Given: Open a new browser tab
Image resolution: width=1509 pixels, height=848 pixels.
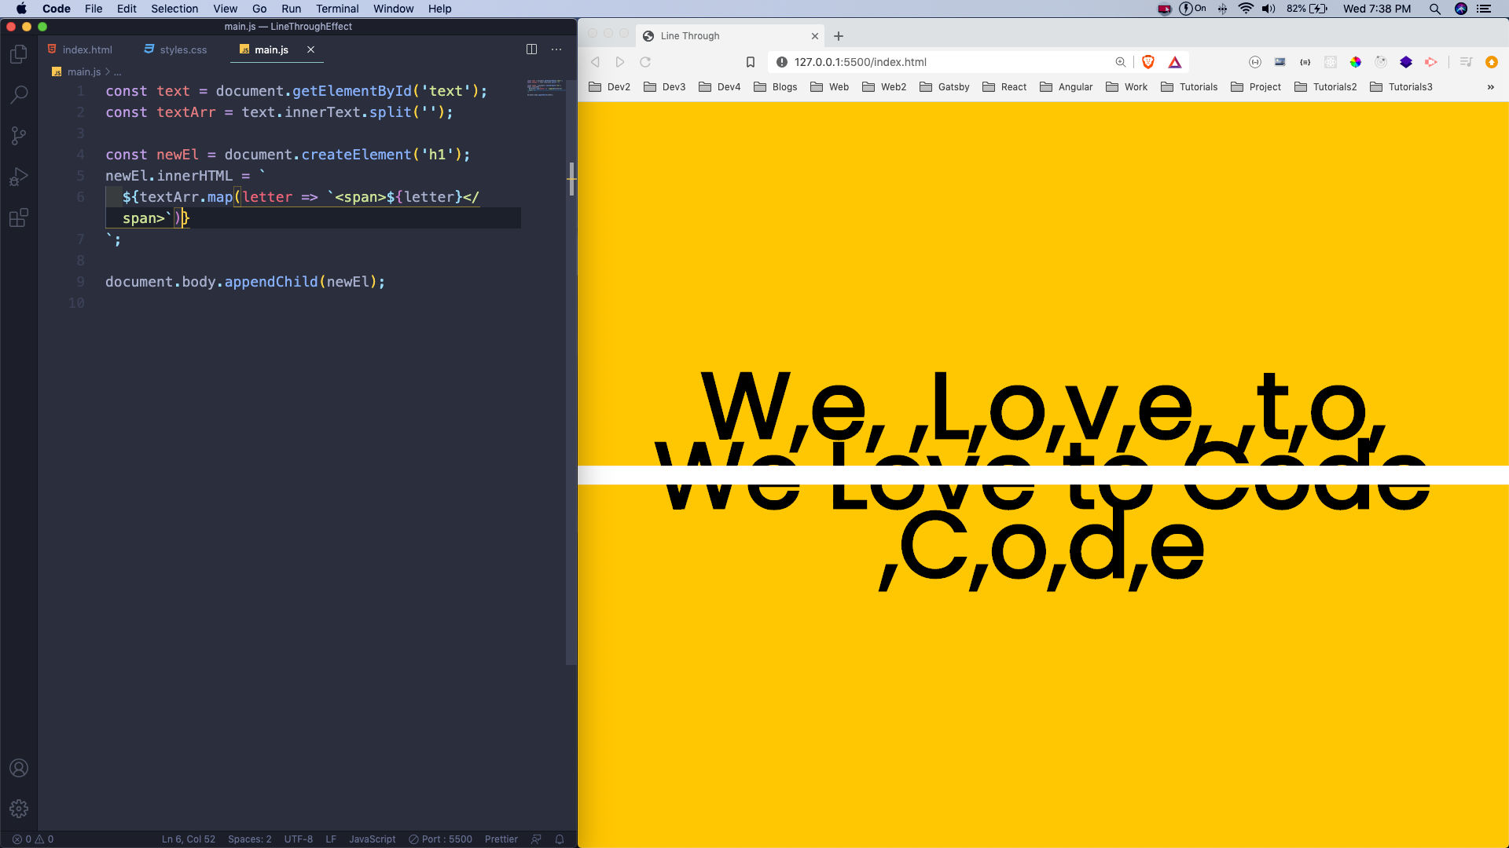Looking at the screenshot, I should pos(839,36).
